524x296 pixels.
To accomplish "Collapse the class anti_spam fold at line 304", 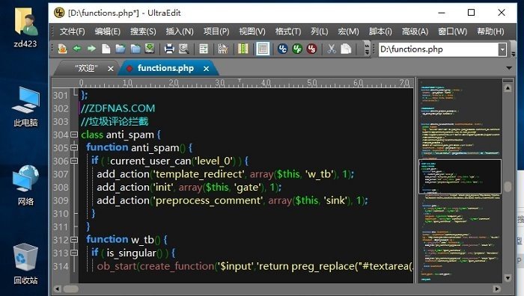I will click(74, 135).
